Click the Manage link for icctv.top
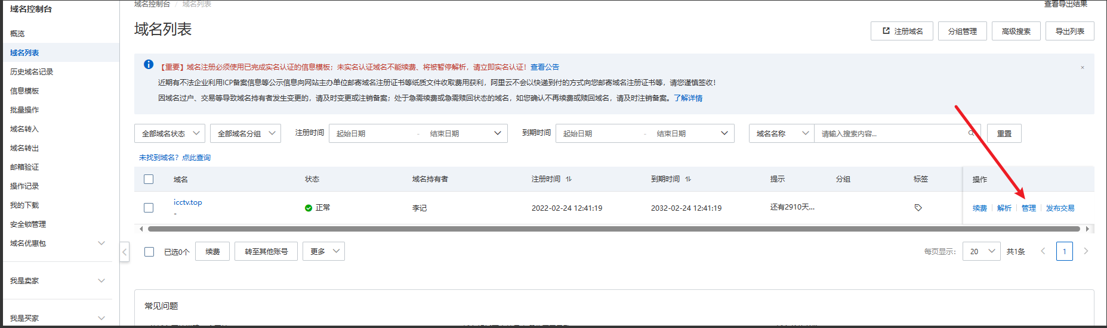 [x=1028, y=208]
